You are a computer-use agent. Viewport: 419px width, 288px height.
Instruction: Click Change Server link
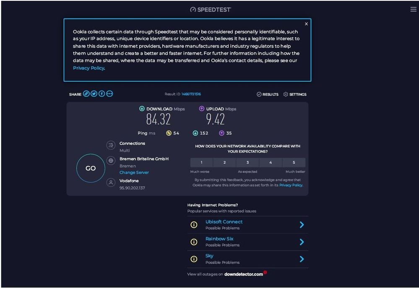pyautogui.click(x=134, y=172)
